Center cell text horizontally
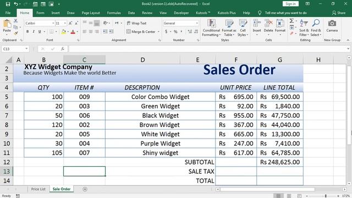This screenshot has height=198, width=352. [91, 32]
